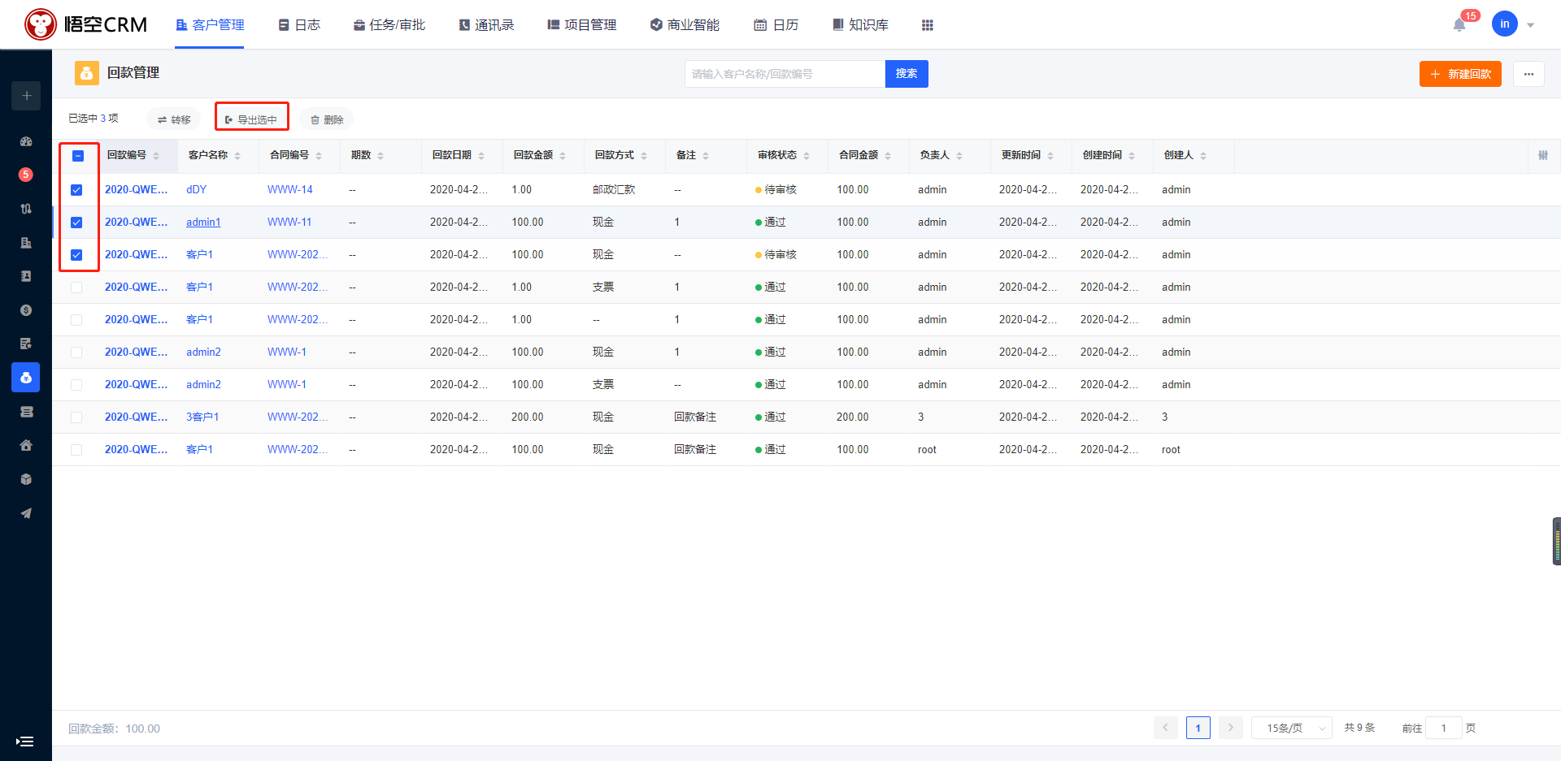Screen dimensions: 1561x761
Task: Switch to the 任务/审批 tab
Action: tap(389, 25)
